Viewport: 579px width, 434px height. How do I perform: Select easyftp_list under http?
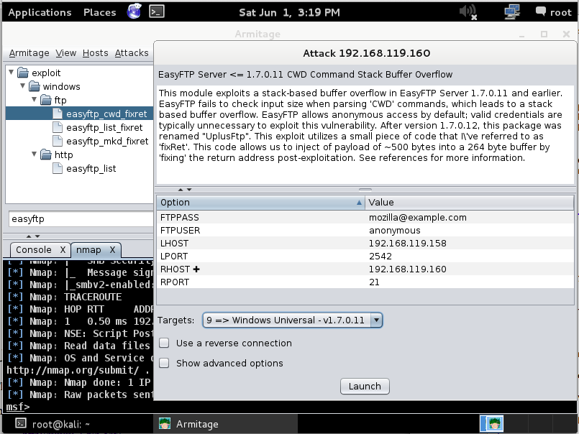[91, 168]
